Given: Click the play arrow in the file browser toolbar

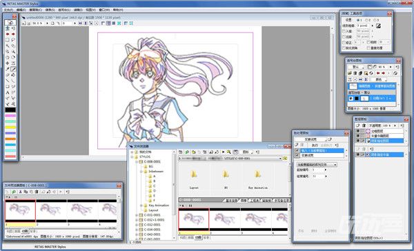Looking at the screenshot, I should 223,152.
